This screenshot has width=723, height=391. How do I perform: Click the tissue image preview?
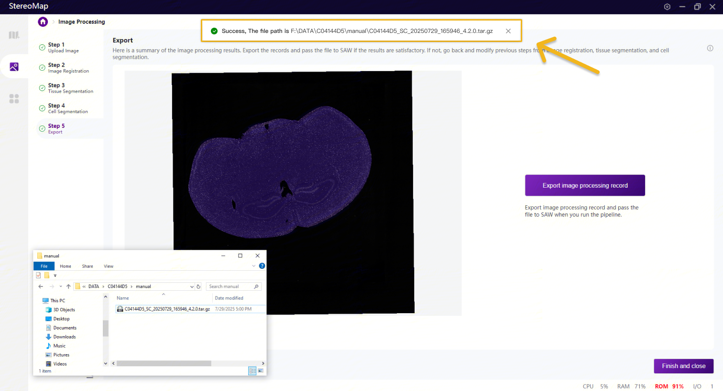coord(293,192)
